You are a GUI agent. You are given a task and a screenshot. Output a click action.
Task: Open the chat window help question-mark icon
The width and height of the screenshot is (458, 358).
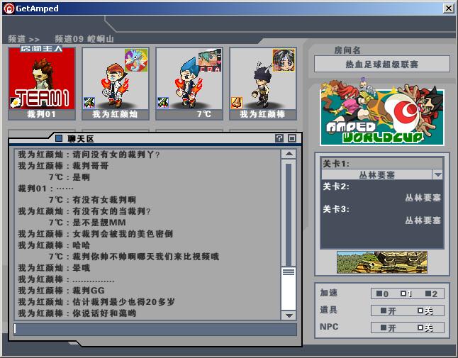[279, 138]
